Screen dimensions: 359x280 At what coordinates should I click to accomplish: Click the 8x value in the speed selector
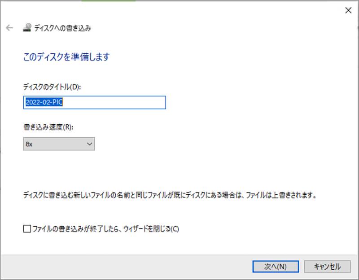point(29,144)
